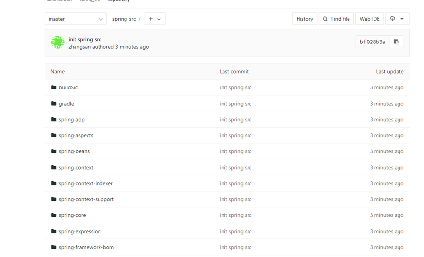Click the spring-context-indexer folder icon

(x=54, y=183)
